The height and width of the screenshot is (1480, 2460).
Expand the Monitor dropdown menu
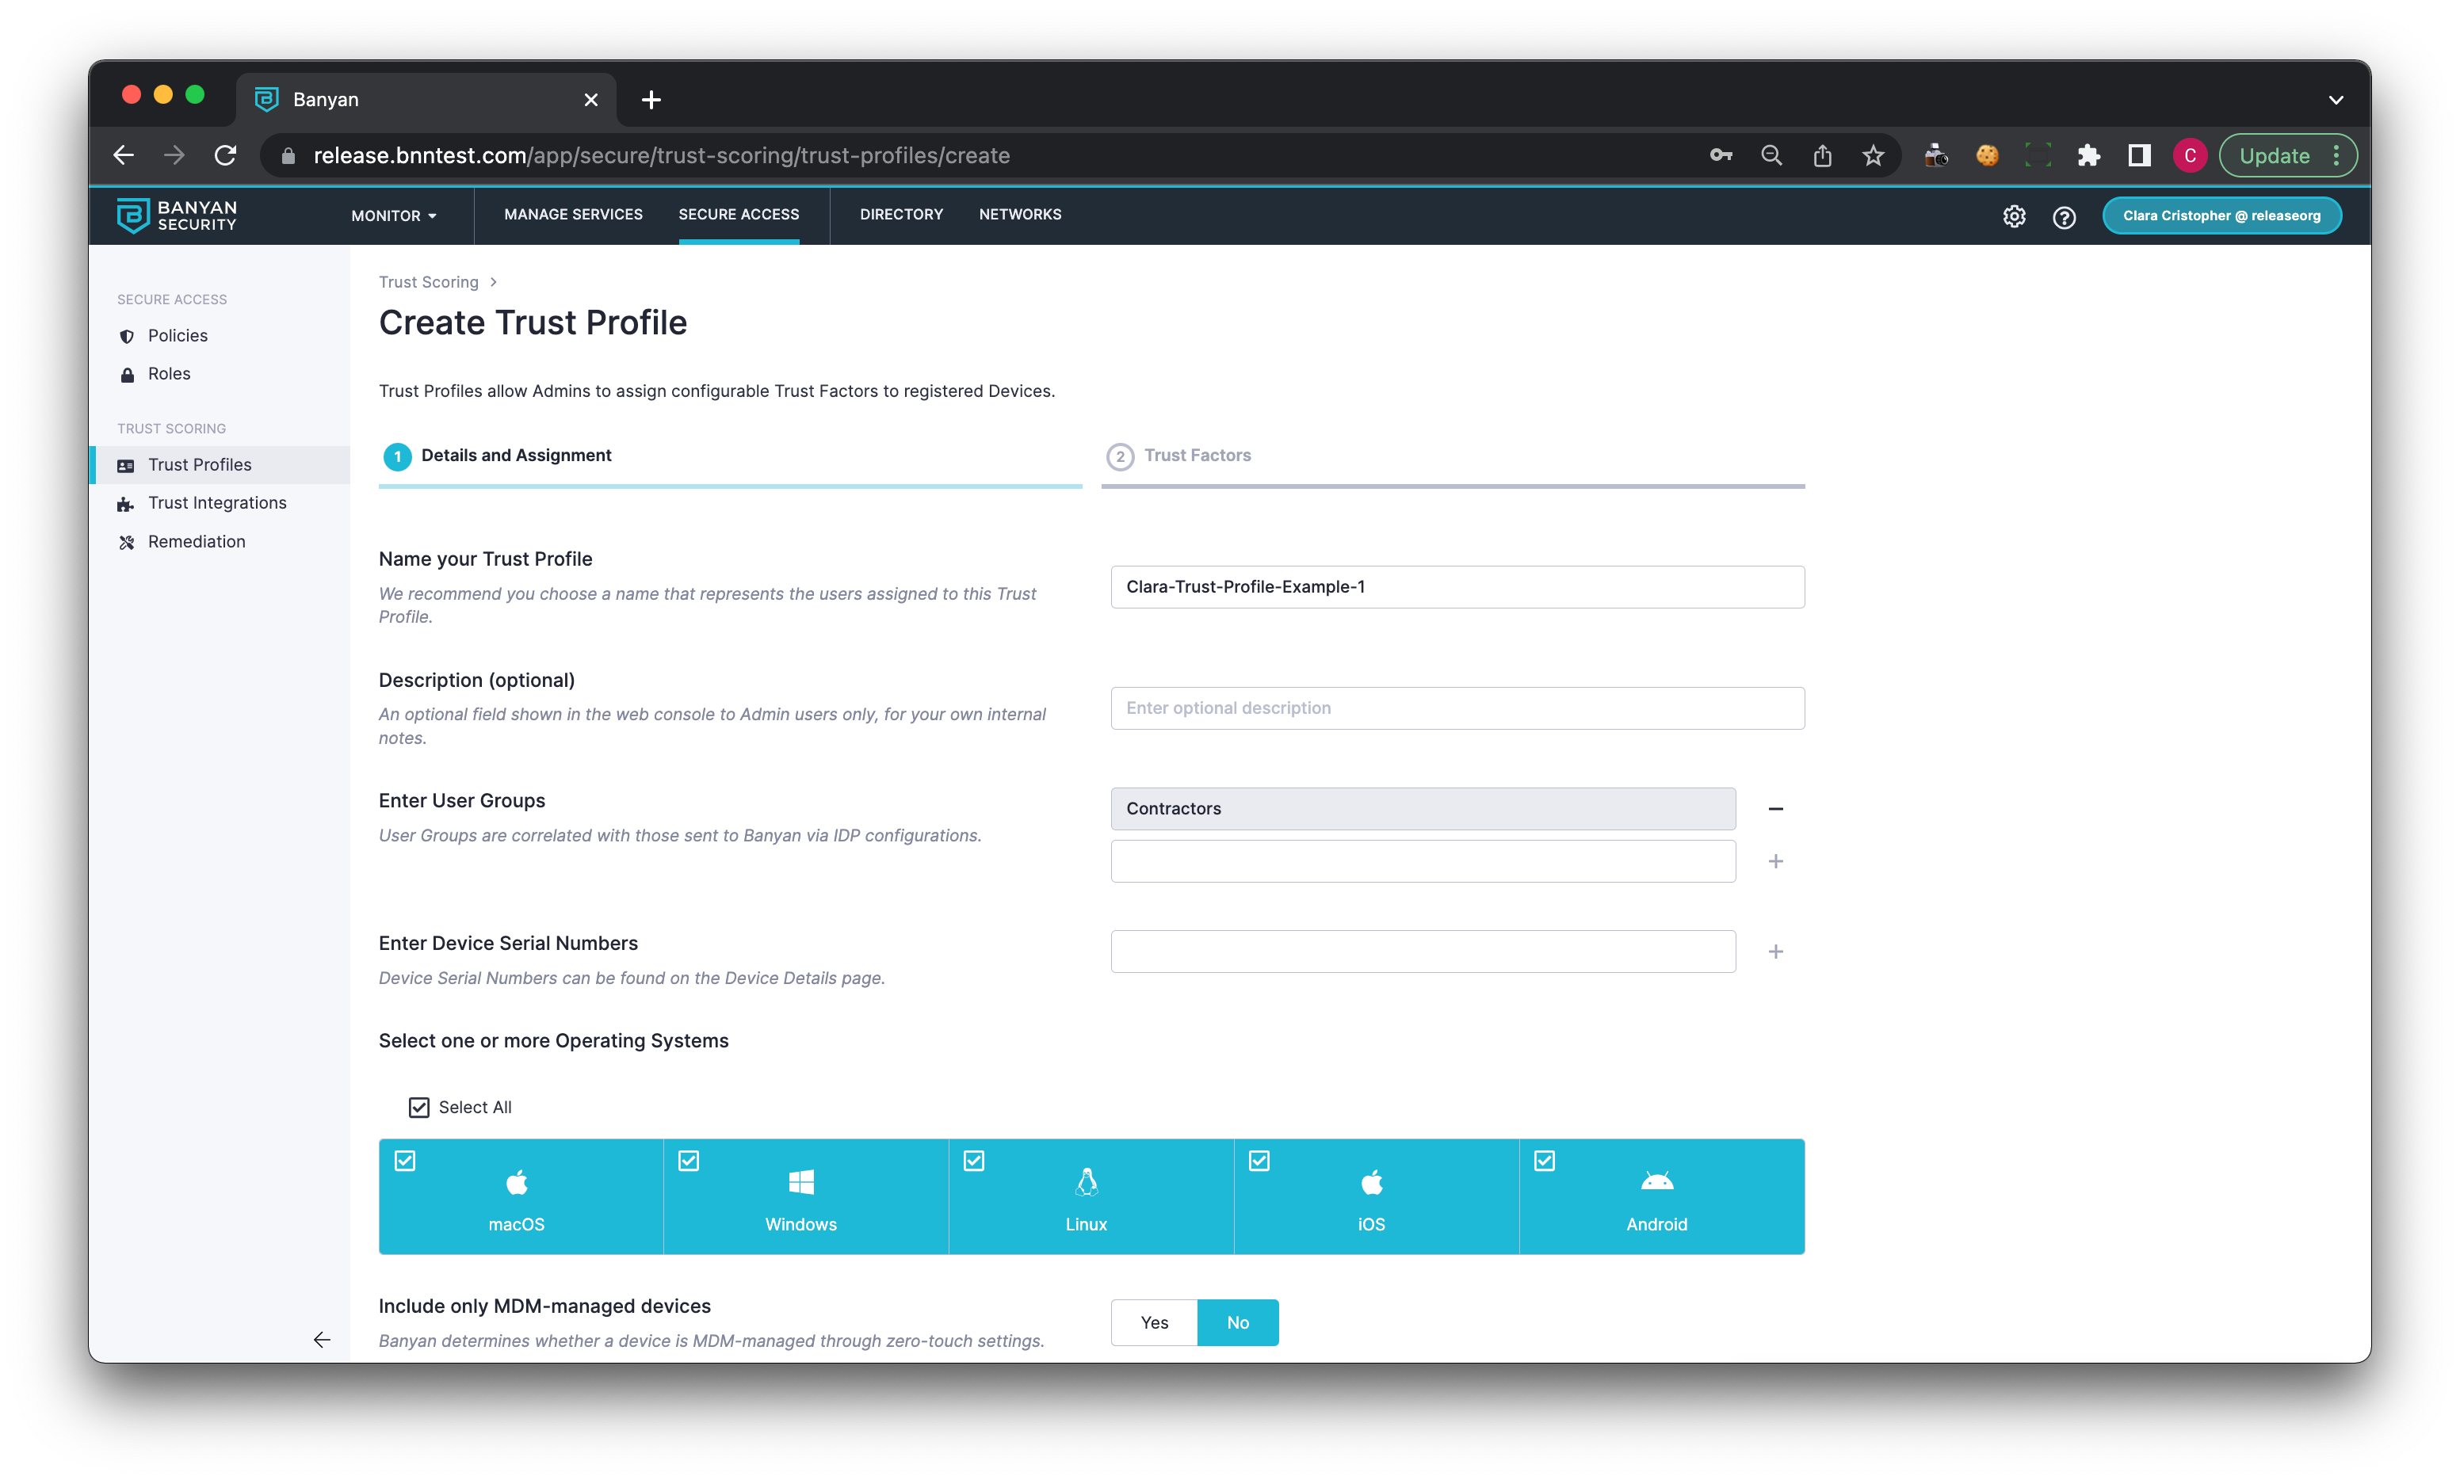[393, 216]
